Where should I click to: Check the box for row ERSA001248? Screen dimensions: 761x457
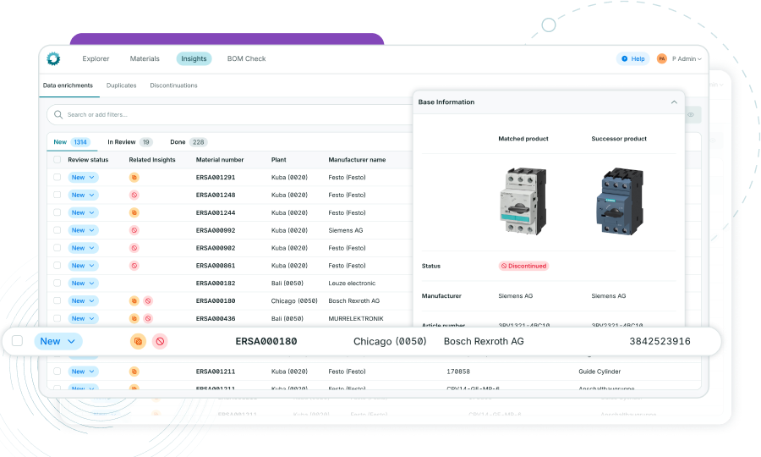click(x=57, y=195)
